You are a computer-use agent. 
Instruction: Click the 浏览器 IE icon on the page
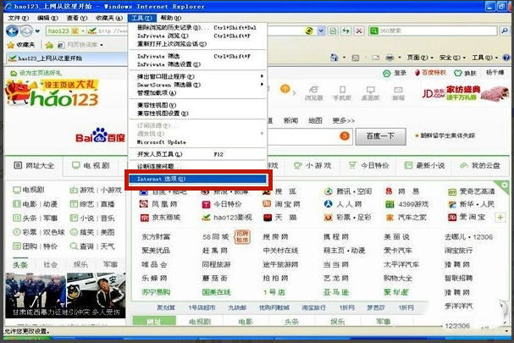(x=313, y=89)
